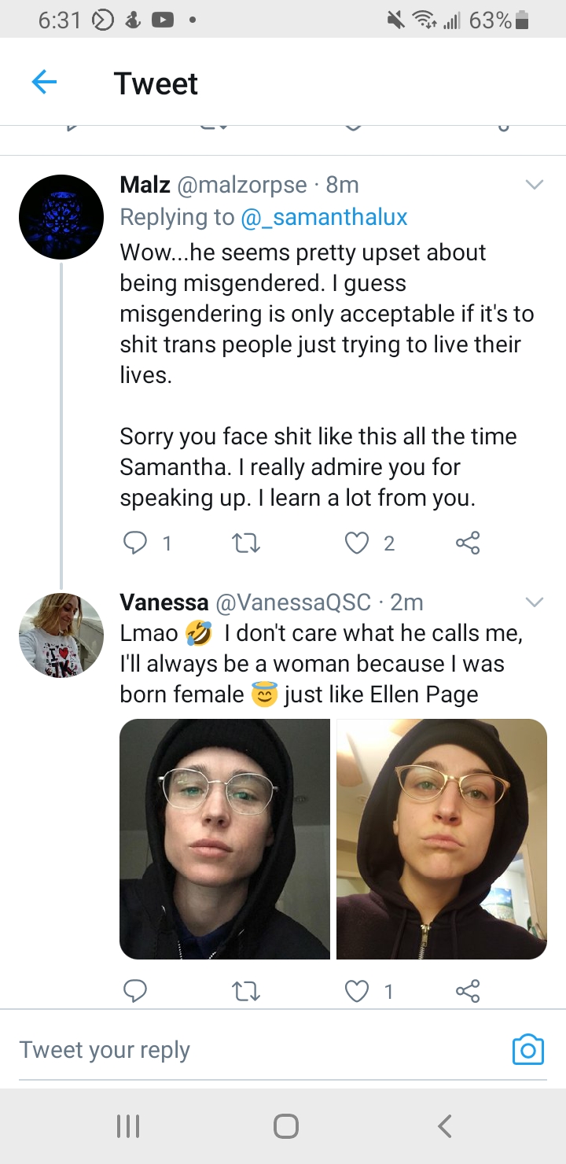Retweet Vanessa's tweet

[x=247, y=992]
